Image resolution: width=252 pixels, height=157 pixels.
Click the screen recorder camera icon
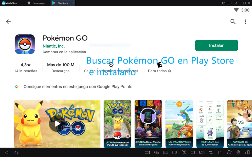(x=147, y=153)
